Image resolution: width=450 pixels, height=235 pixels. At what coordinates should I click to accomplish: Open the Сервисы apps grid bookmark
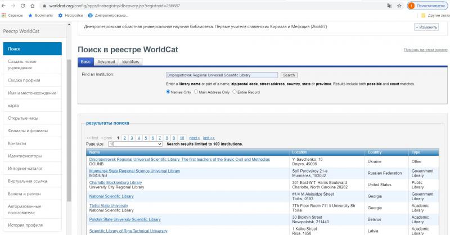click(x=12, y=16)
